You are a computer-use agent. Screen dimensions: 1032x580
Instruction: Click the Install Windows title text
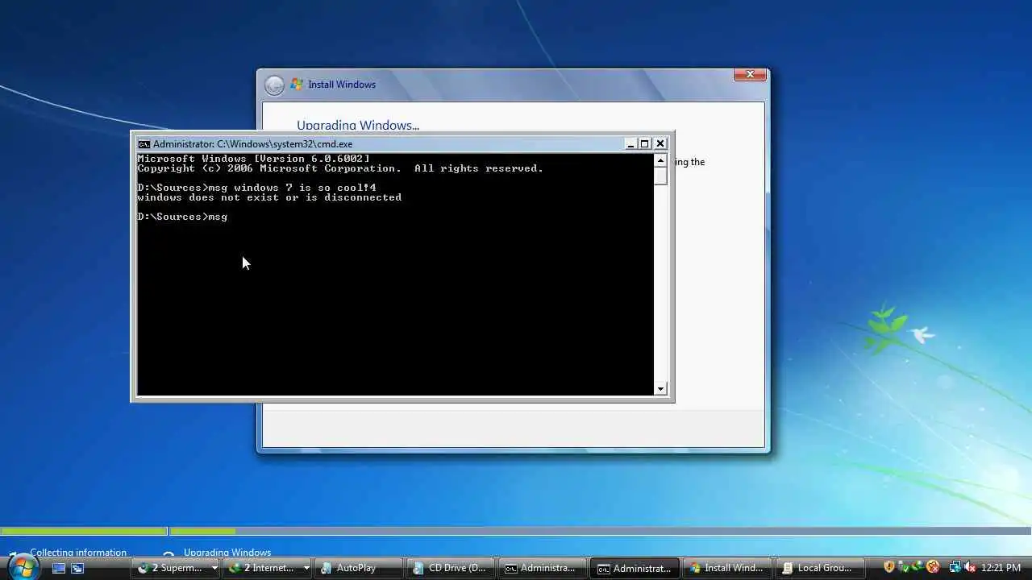pyautogui.click(x=342, y=85)
